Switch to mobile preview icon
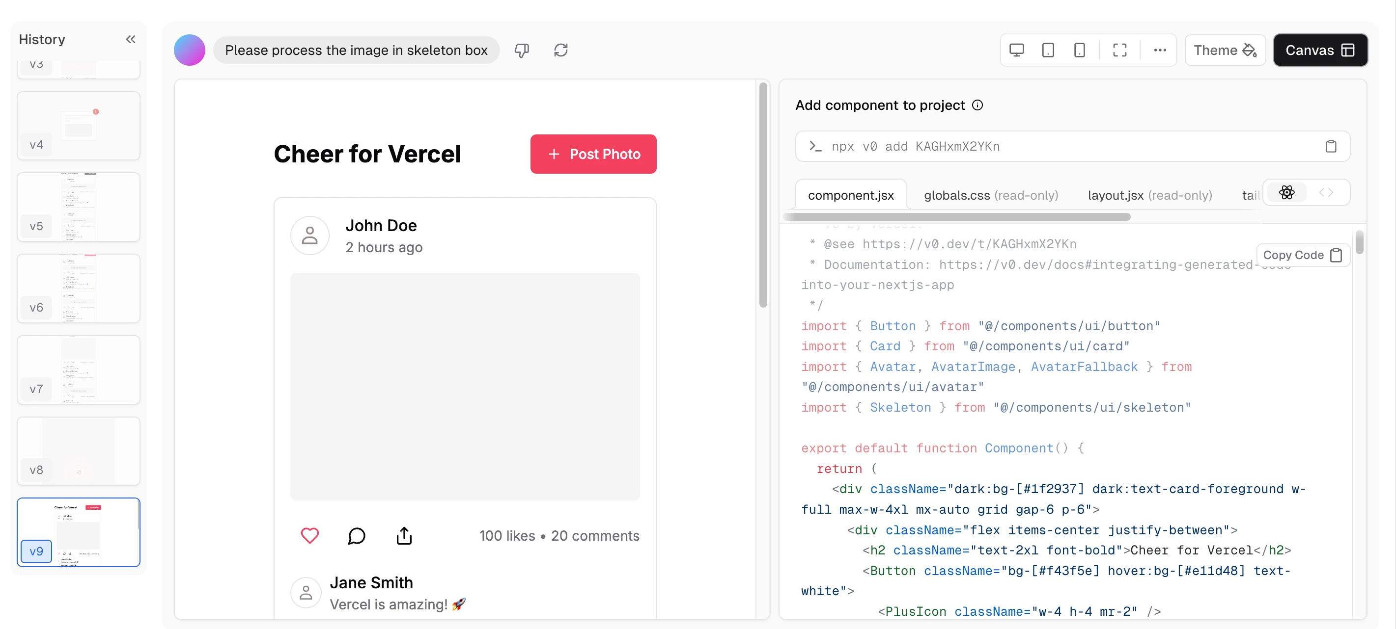This screenshot has width=1396, height=629. coord(1080,51)
